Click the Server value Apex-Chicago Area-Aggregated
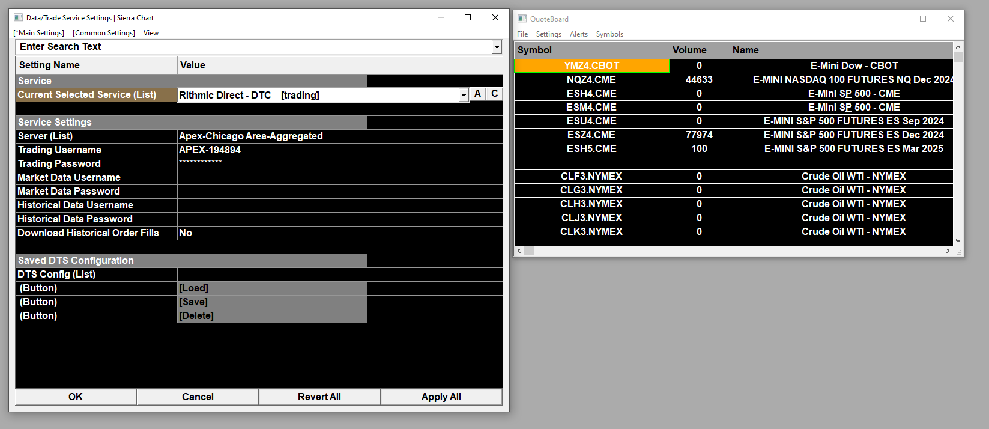 point(272,136)
